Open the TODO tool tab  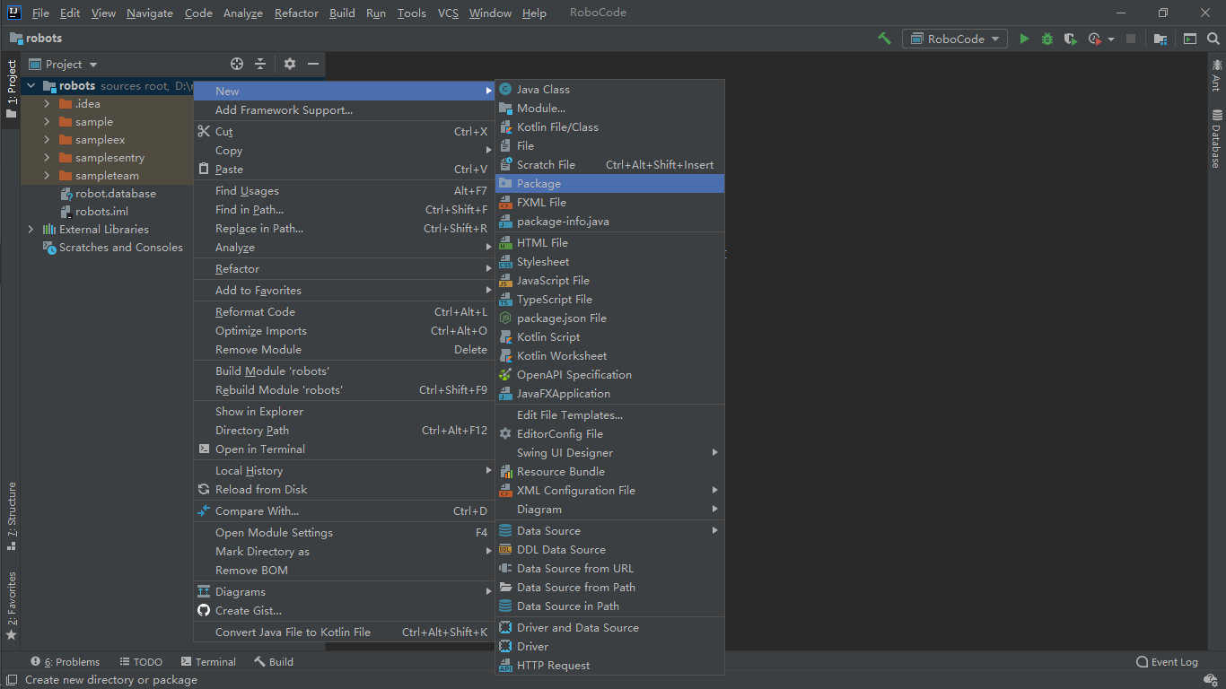(141, 662)
